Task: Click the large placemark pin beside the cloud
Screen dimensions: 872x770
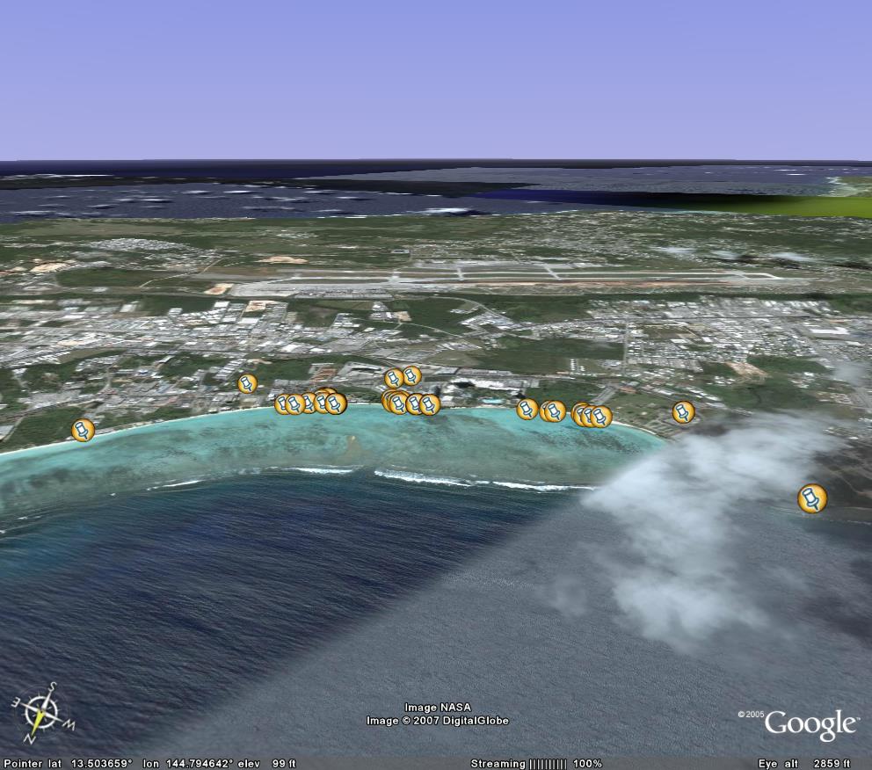Action: (811, 498)
